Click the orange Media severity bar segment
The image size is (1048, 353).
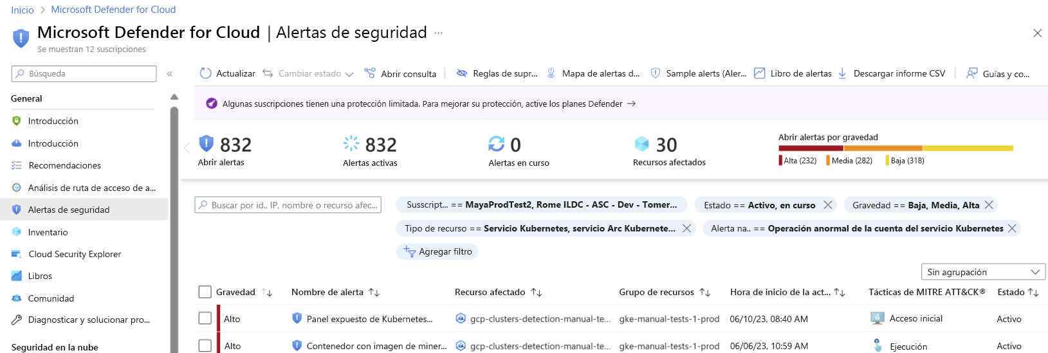tap(883, 148)
